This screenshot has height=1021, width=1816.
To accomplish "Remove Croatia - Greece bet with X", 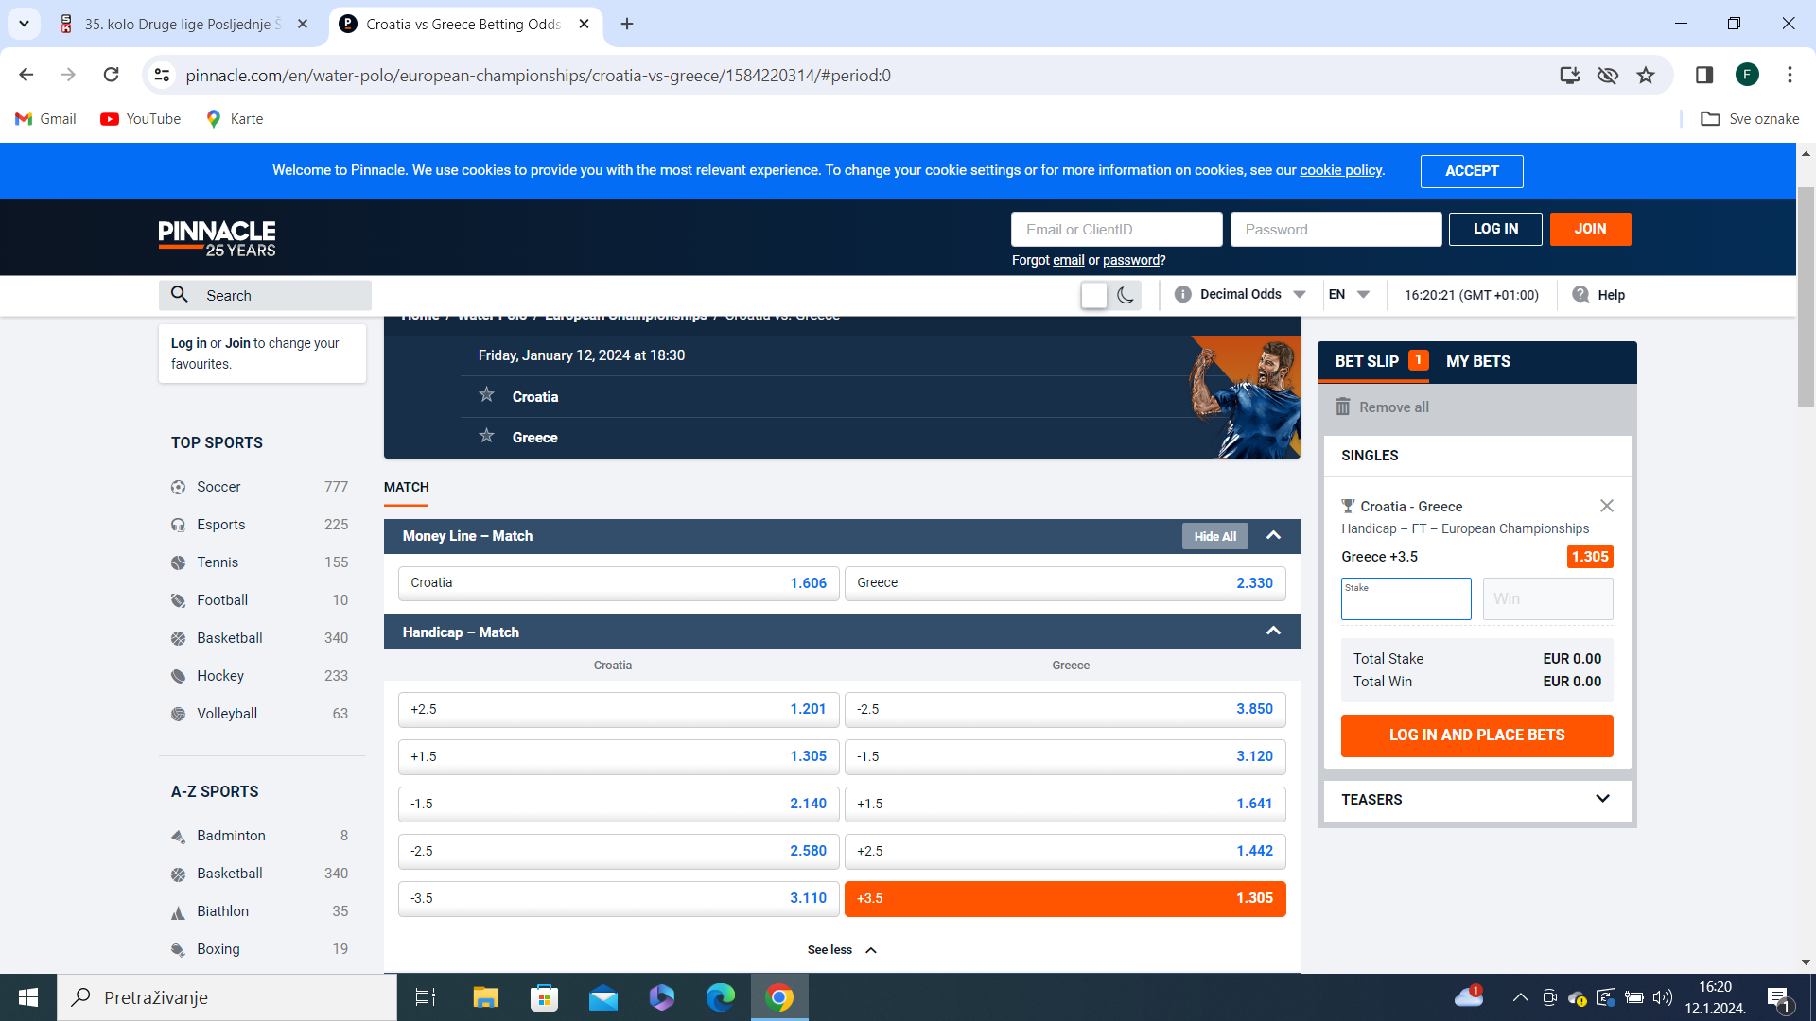I will pyautogui.click(x=1606, y=506).
